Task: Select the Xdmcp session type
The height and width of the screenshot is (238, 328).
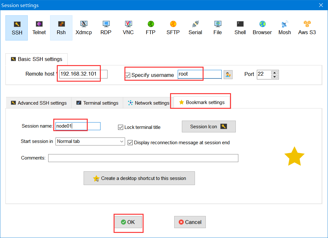Action: [84, 28]
